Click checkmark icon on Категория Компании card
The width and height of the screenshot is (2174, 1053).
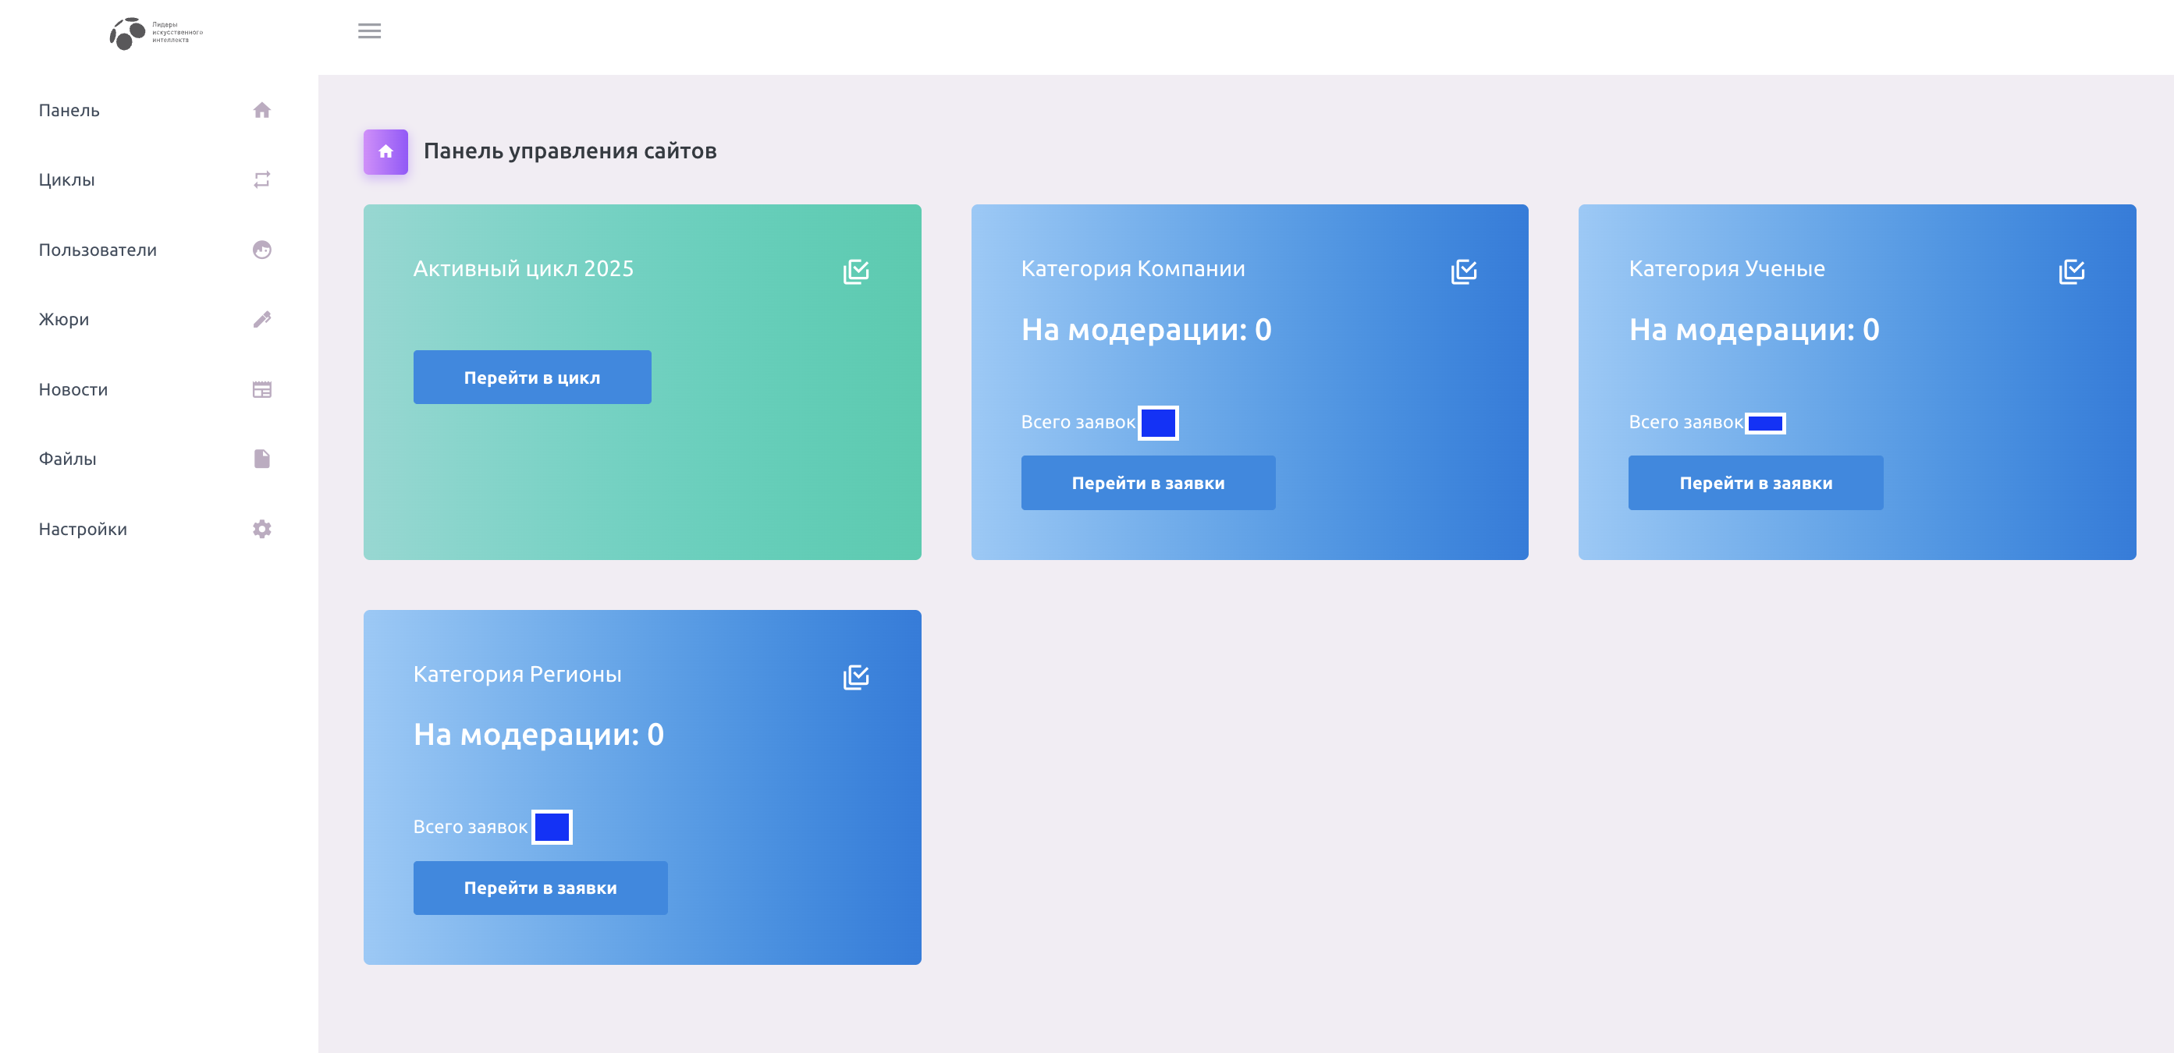[1463, 271]
